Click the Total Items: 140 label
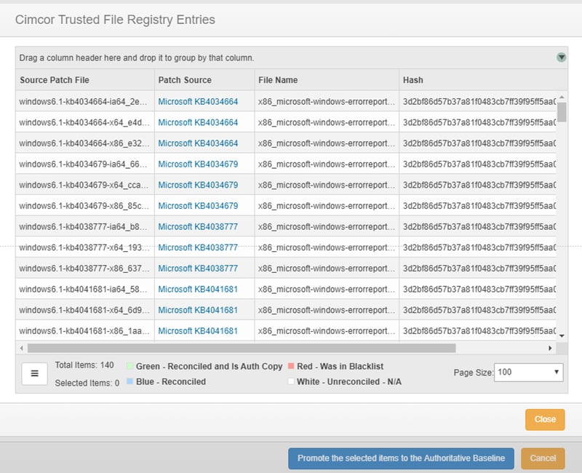Screen dimensions: 582x473 pyautogui.click(x=84, y=365)
